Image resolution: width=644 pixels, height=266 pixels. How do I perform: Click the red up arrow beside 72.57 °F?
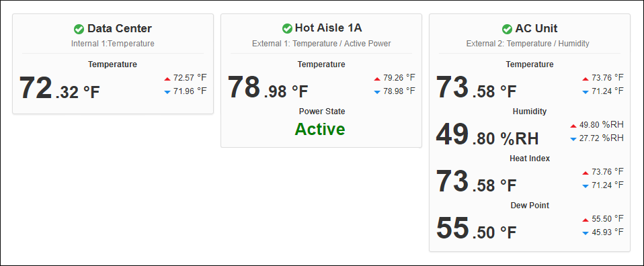click(167, 79)
